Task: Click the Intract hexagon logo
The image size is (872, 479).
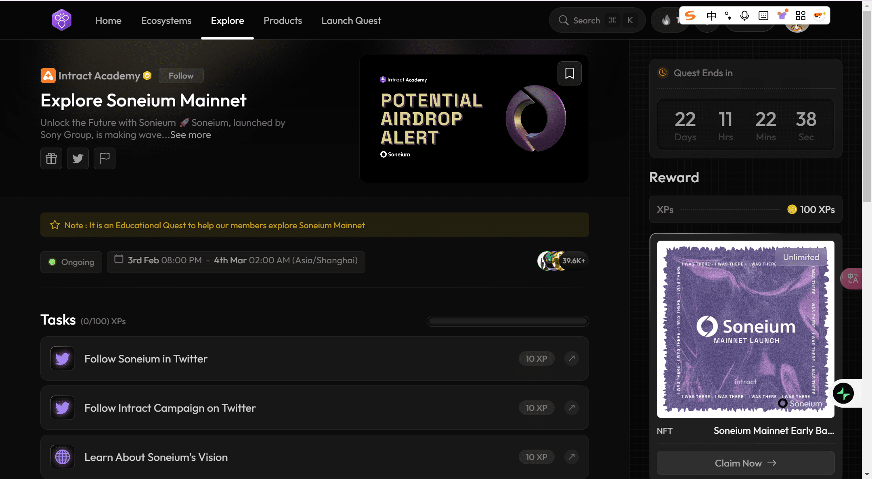Action: (x=62, y=20)
